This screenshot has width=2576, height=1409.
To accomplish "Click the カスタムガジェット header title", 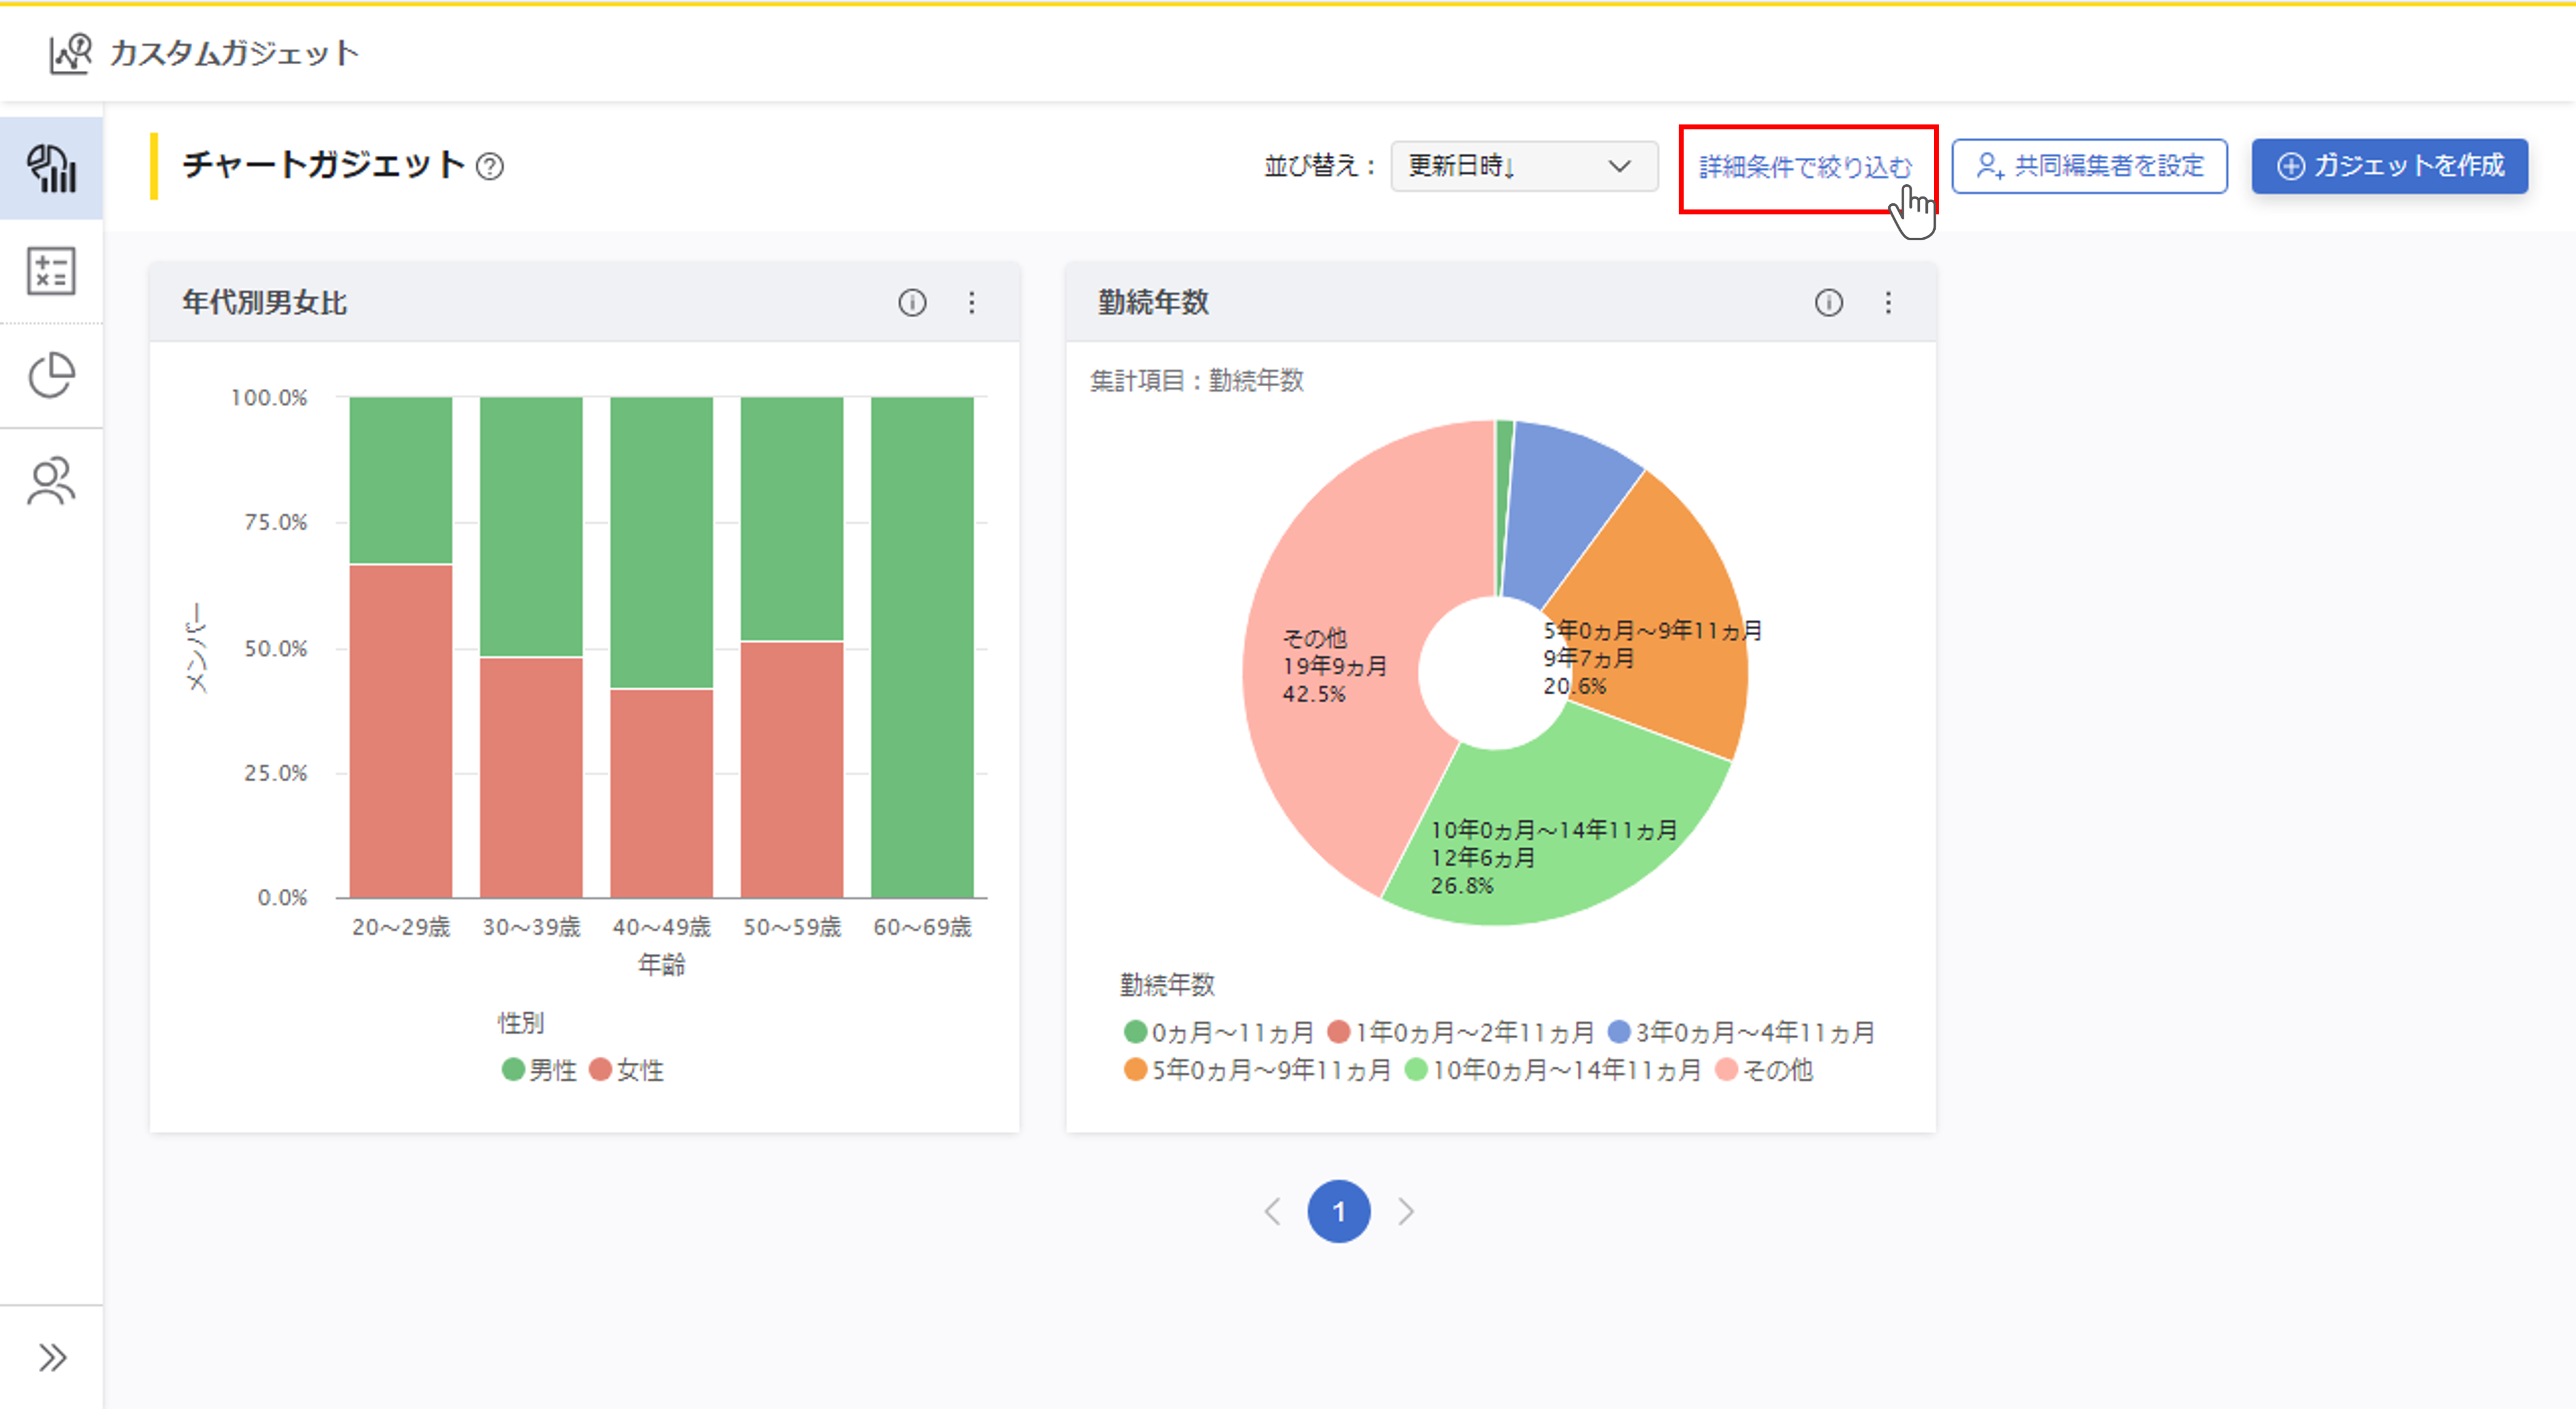I will pos(234,53).
